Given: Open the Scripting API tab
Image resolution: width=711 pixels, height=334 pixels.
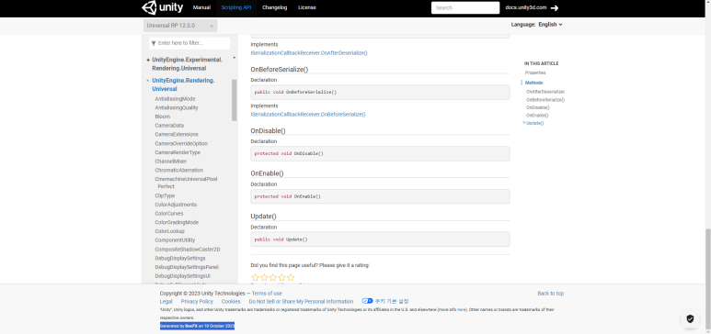Looking at the screenshot, I should [235, 7].
